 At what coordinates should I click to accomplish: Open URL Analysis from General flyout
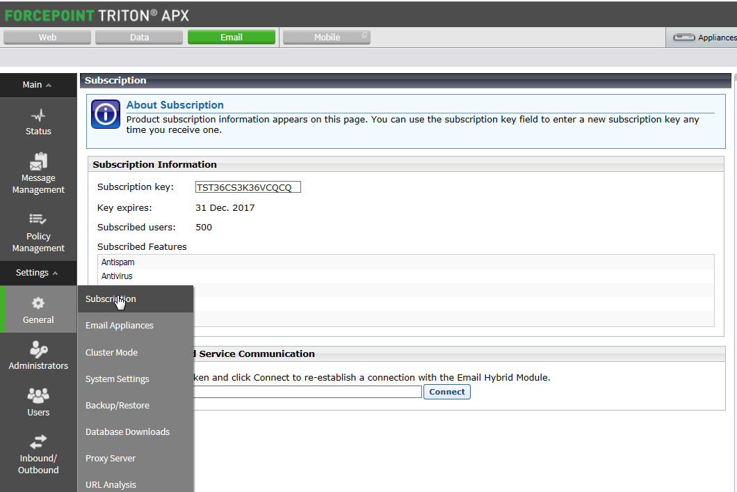pyautogui.click(x=136, y=484)
